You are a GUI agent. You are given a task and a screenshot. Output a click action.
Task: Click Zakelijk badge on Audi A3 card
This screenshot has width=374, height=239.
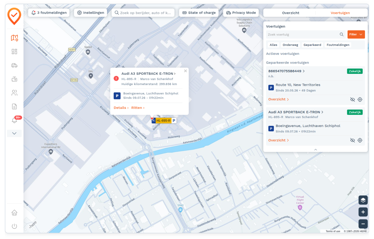tap(355, 112)
